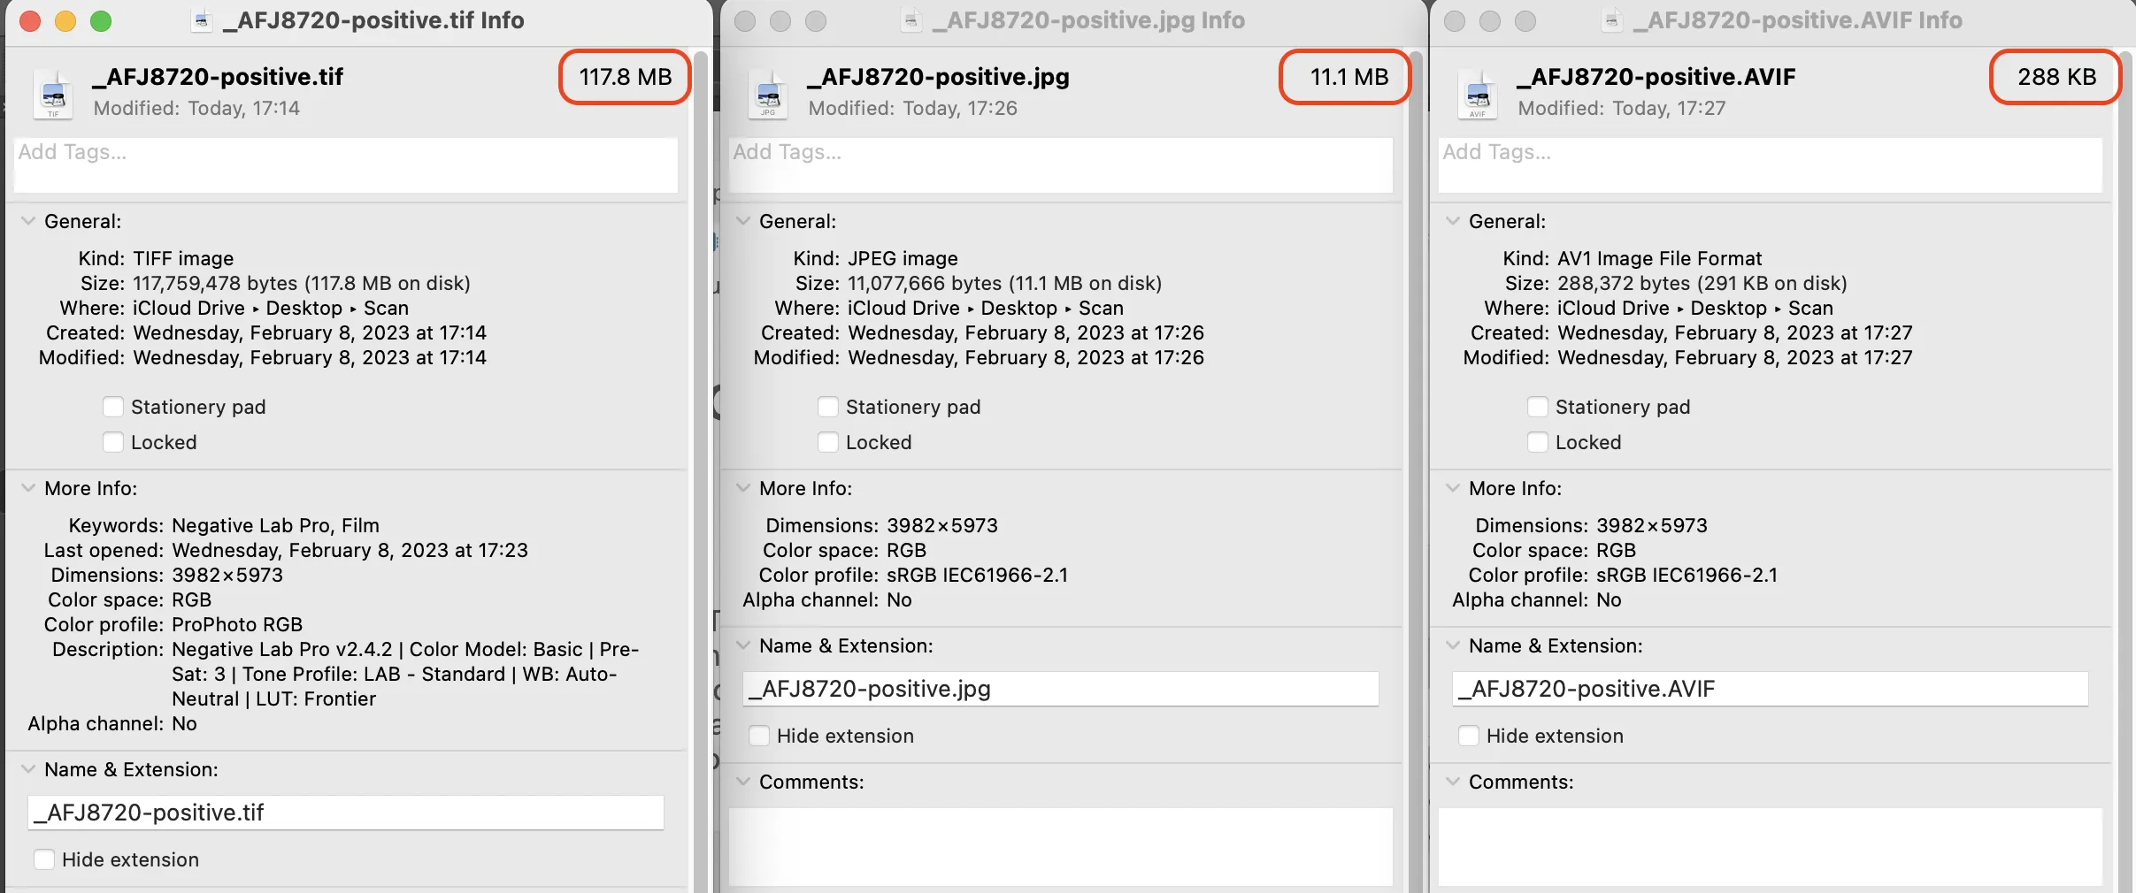Click the TIFF file icon in the tif Info header

coord(53,94)
